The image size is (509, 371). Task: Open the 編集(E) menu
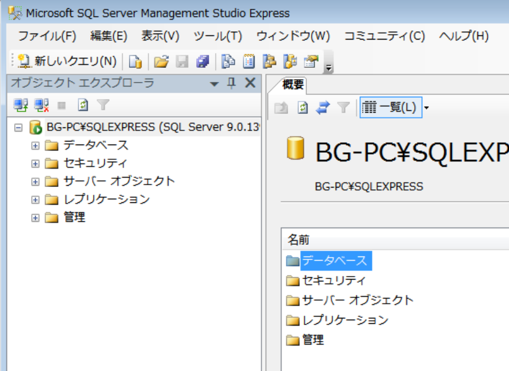click(x=109, y=36)
